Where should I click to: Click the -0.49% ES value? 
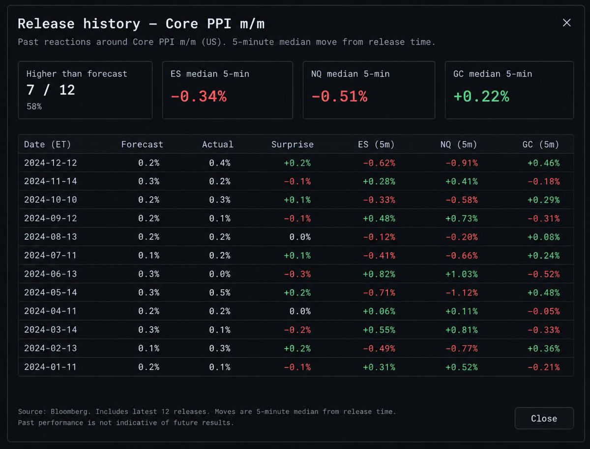tap(379, 348)
